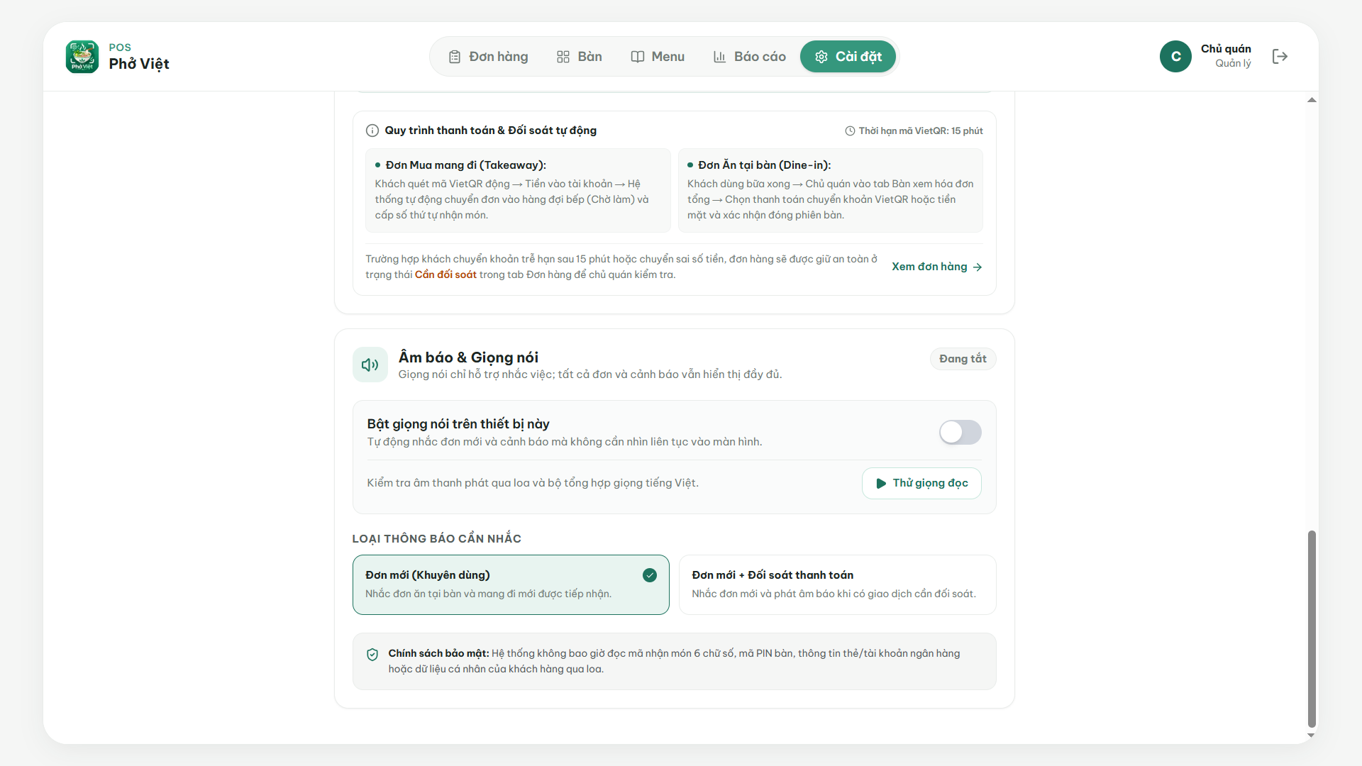Screen dimensions: 1362x766
Task: Click the Đơn Mua mang đi (Takeaway) heading
Action: [466, 165]
